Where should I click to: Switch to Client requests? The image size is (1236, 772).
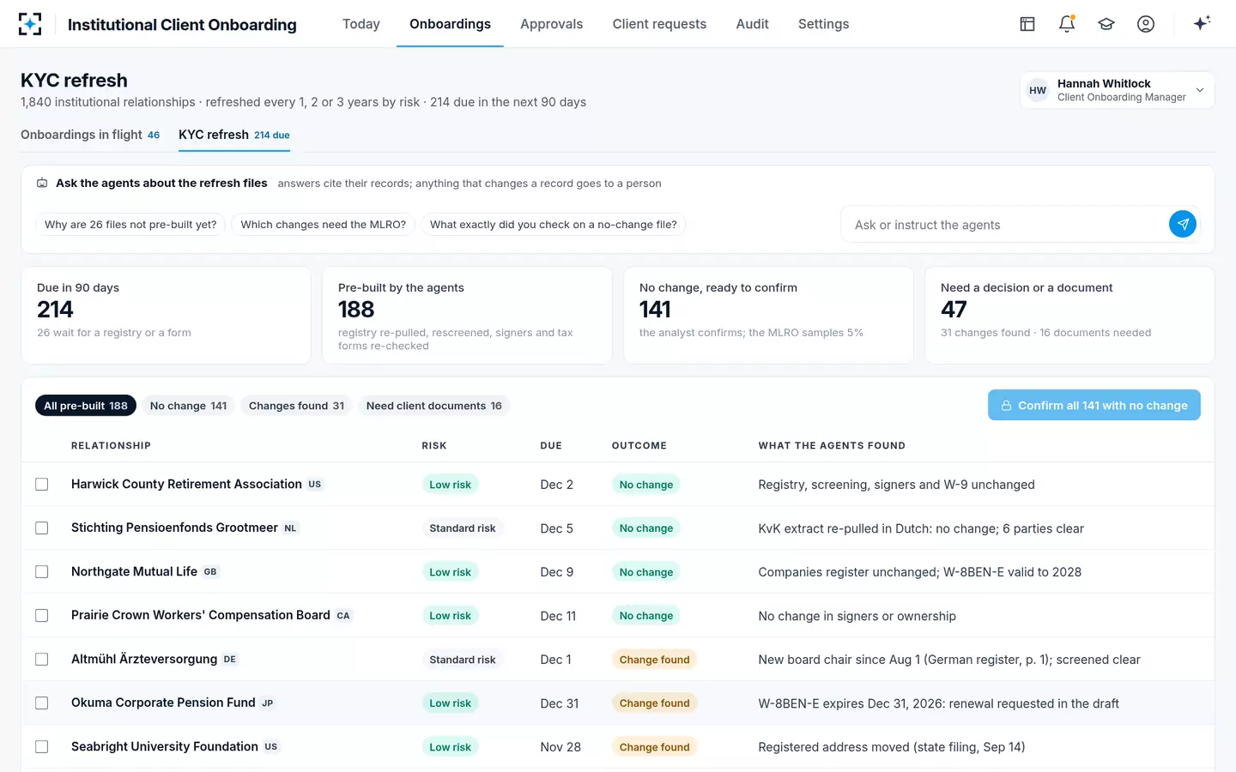(659, 24)
